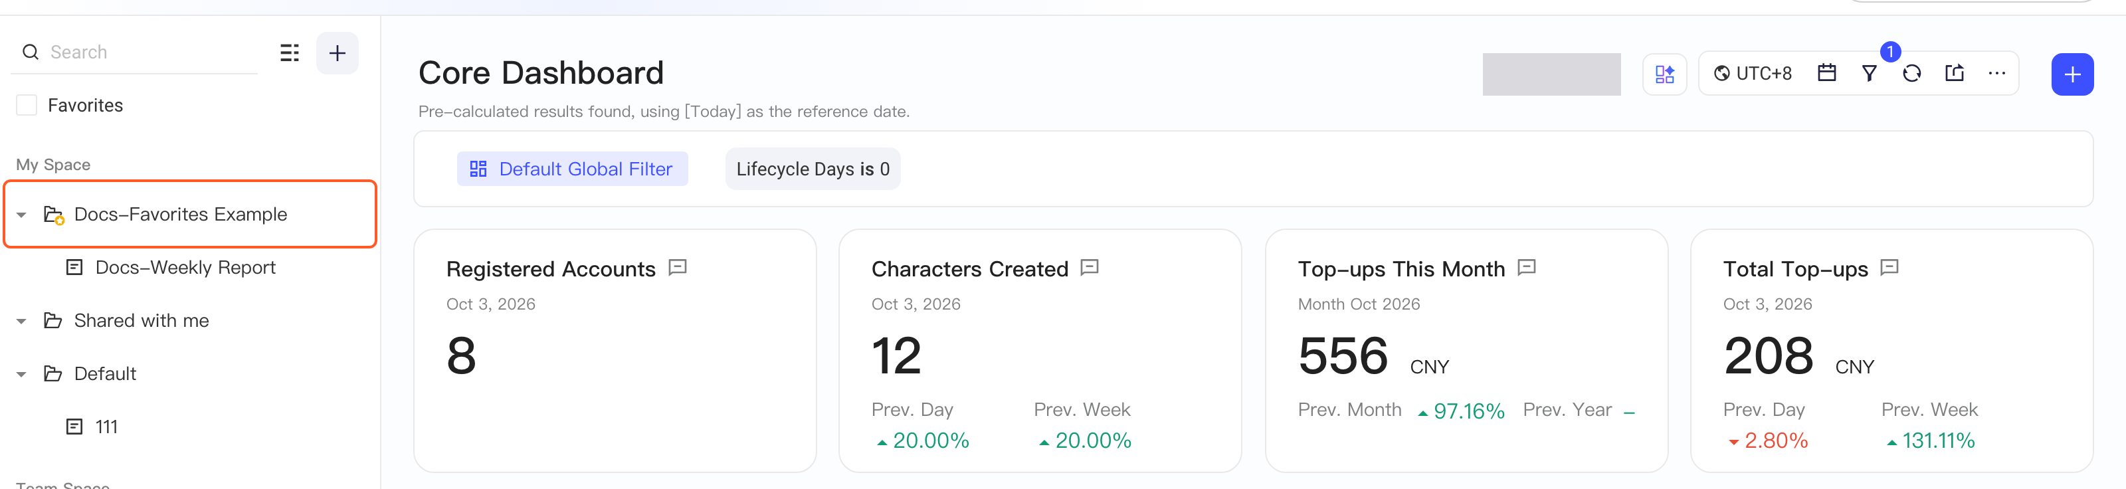The image size is (2126, 489).
Task: Click the Total Top-ups card title
Action: coord(1795,269)
